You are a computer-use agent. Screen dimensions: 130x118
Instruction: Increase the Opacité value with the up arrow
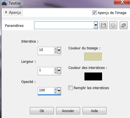point(56,89)
